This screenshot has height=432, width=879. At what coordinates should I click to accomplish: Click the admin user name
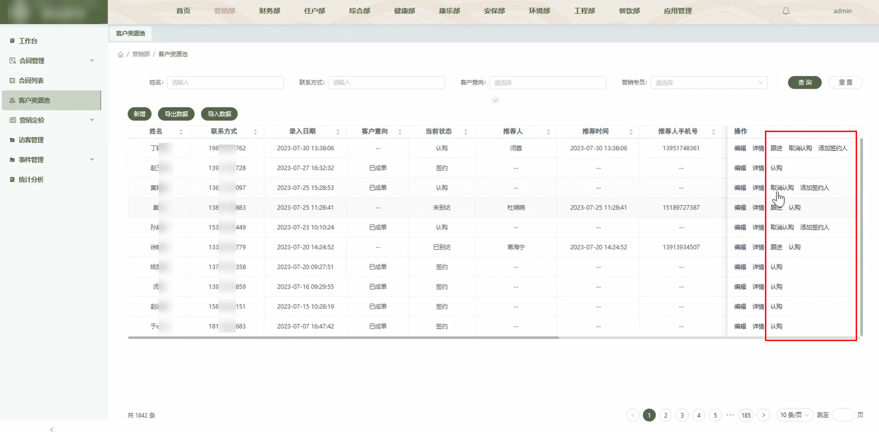click(x=843, y=11)
